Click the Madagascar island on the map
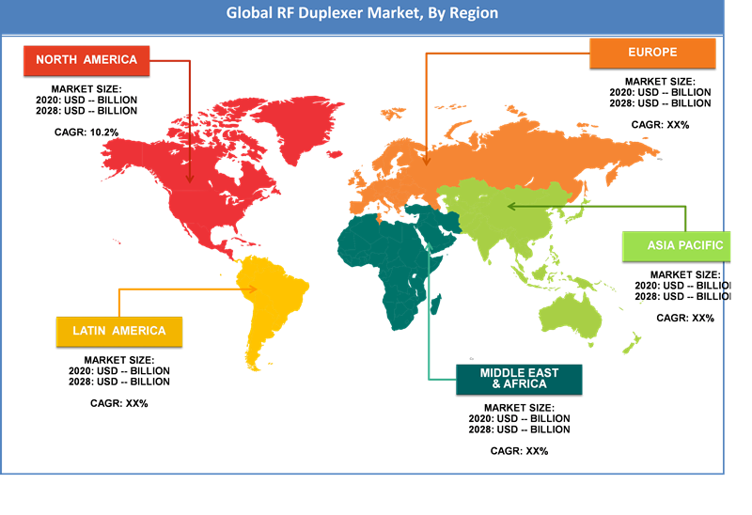The height and width of the screenshot is (515, 752). (x=436, y=304)
